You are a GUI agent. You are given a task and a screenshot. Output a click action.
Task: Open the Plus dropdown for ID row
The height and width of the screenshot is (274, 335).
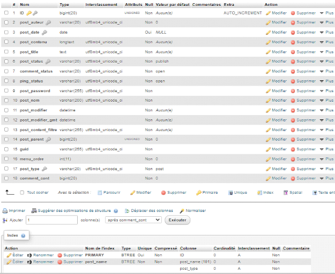point(326,13)
